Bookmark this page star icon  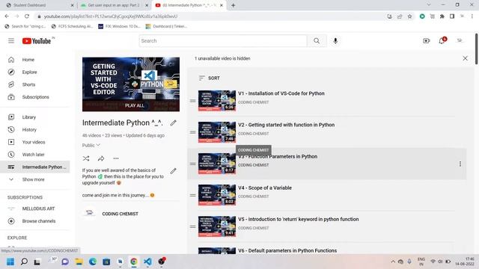coord(409,16)
